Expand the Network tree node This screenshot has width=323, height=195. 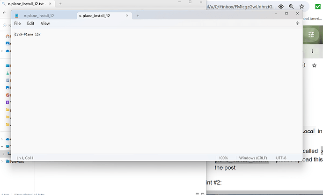2,161
